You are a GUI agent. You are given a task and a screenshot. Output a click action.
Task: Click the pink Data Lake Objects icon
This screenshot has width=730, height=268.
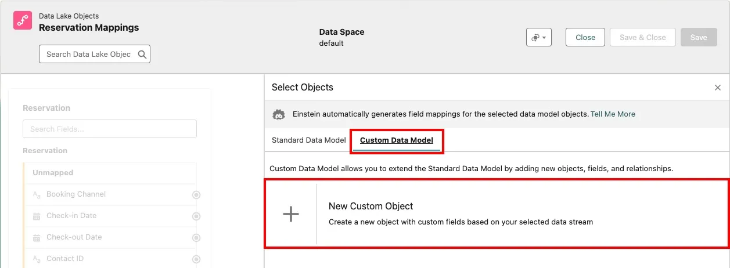click(x=23, y=21)
